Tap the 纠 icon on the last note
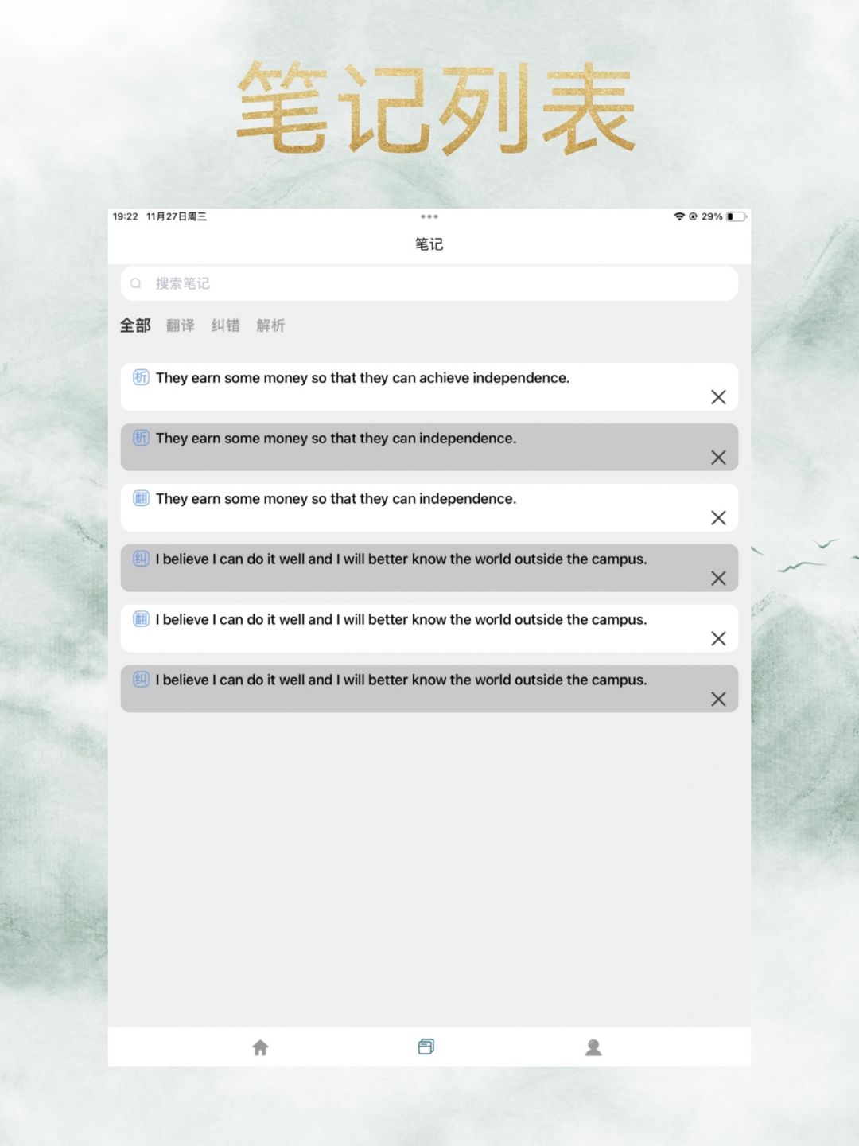This screenshot has height=1146, width=859. point(141,679)
